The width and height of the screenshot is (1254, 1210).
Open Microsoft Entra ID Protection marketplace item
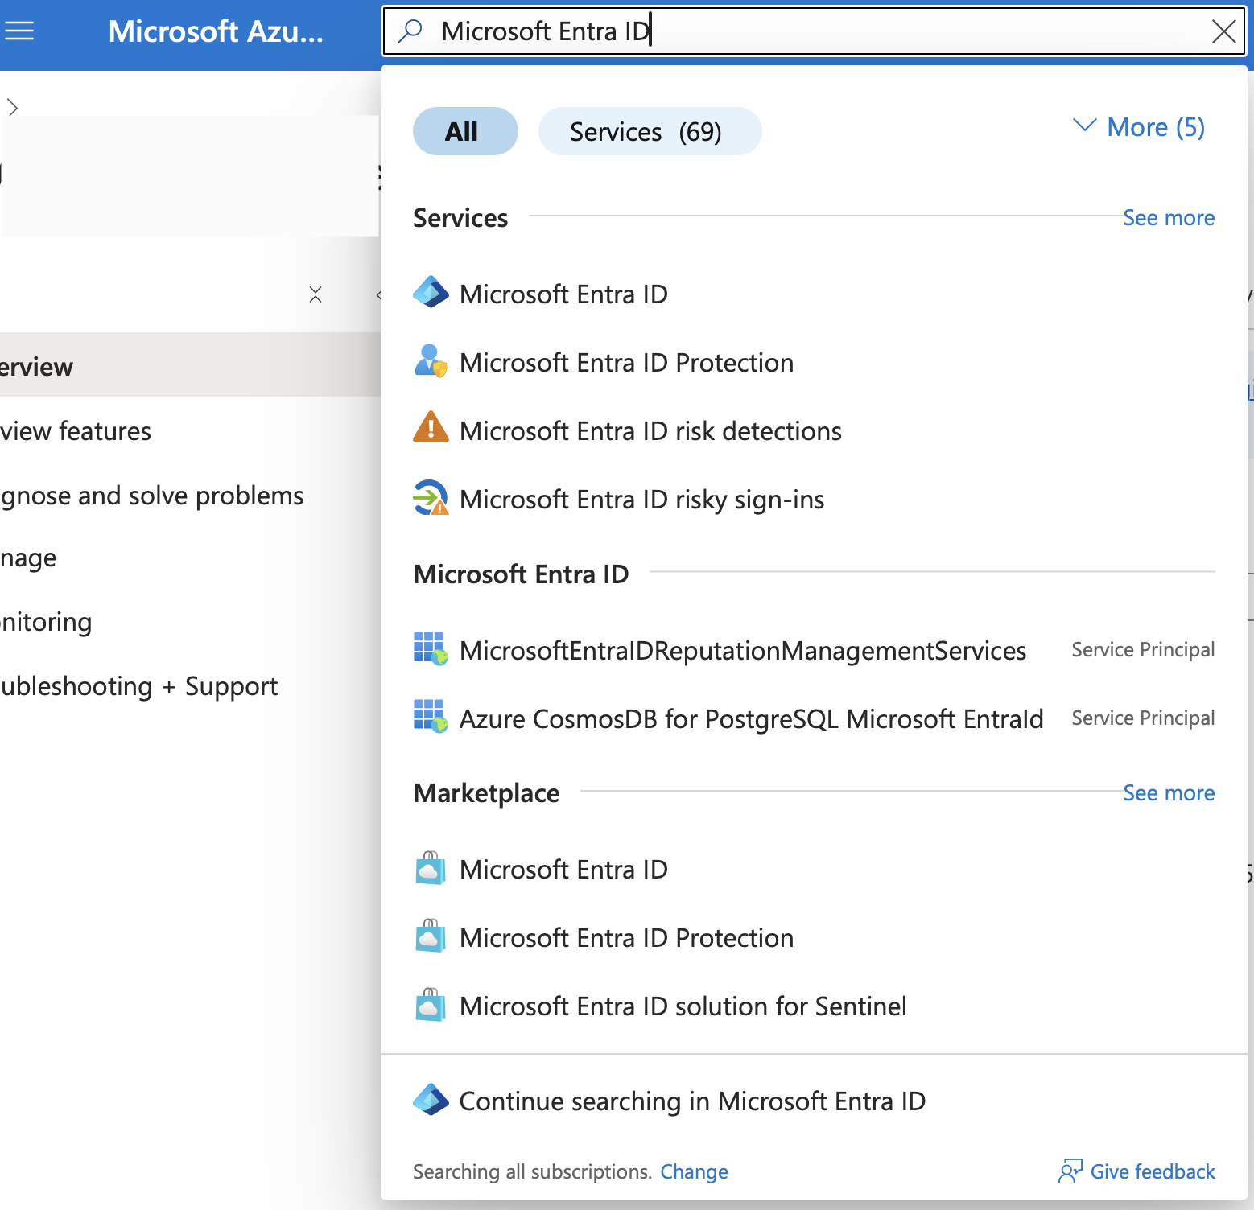pos(625,937)
